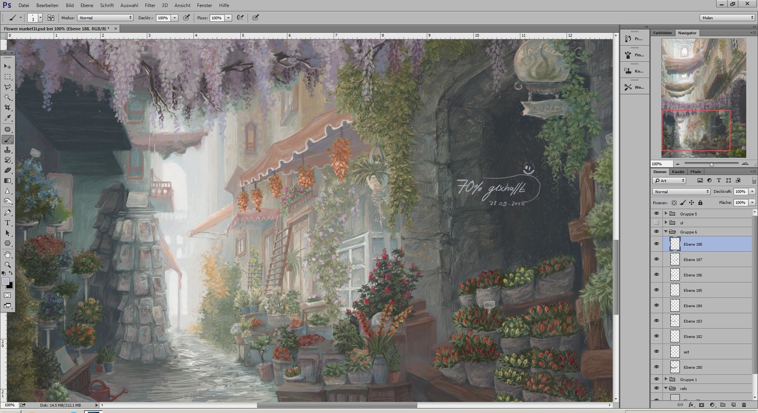Select the Clone Stamp tool
The height and width of the screenshot is (413, 758).
[8, 150]
